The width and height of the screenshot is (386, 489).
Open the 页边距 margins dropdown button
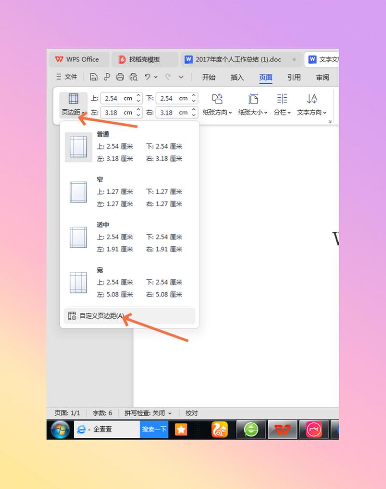(x=73, y=105)
